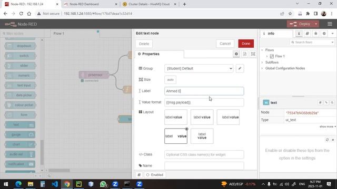Open Google Chrome from taskbar
337x189 pixels.
pos(67,184)
